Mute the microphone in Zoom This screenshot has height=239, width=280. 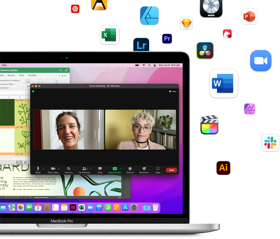[x=38, y=170]
